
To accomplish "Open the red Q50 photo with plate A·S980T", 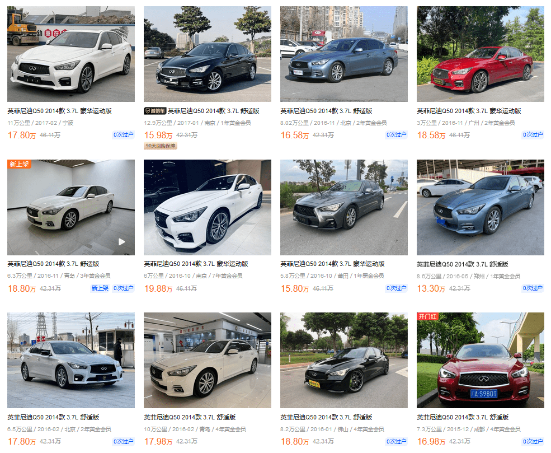I will pos(481,361).
